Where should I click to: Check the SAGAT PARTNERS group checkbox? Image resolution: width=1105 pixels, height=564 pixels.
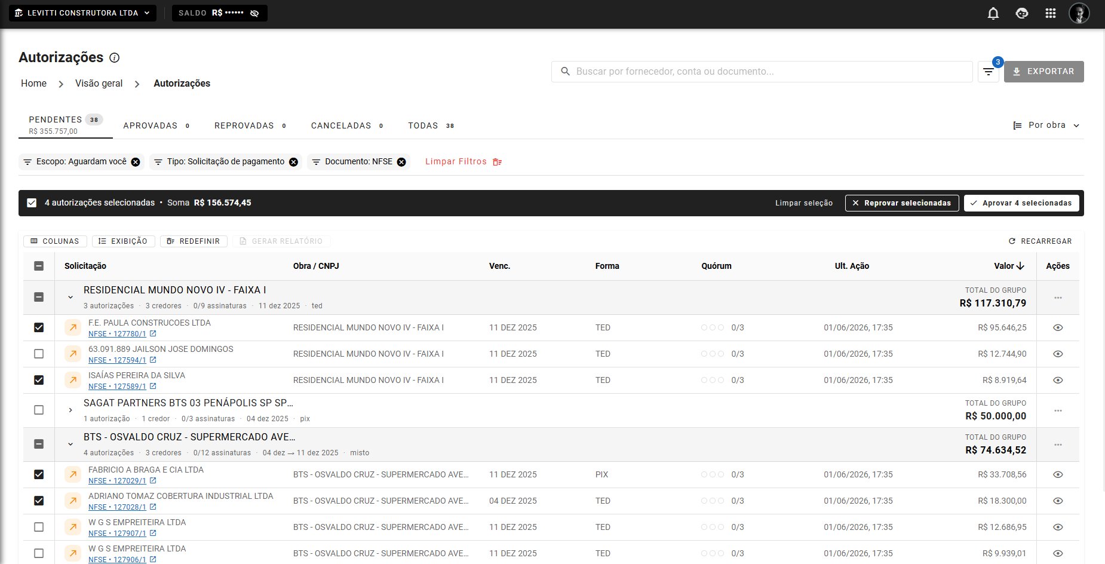[x=39, y=410]
